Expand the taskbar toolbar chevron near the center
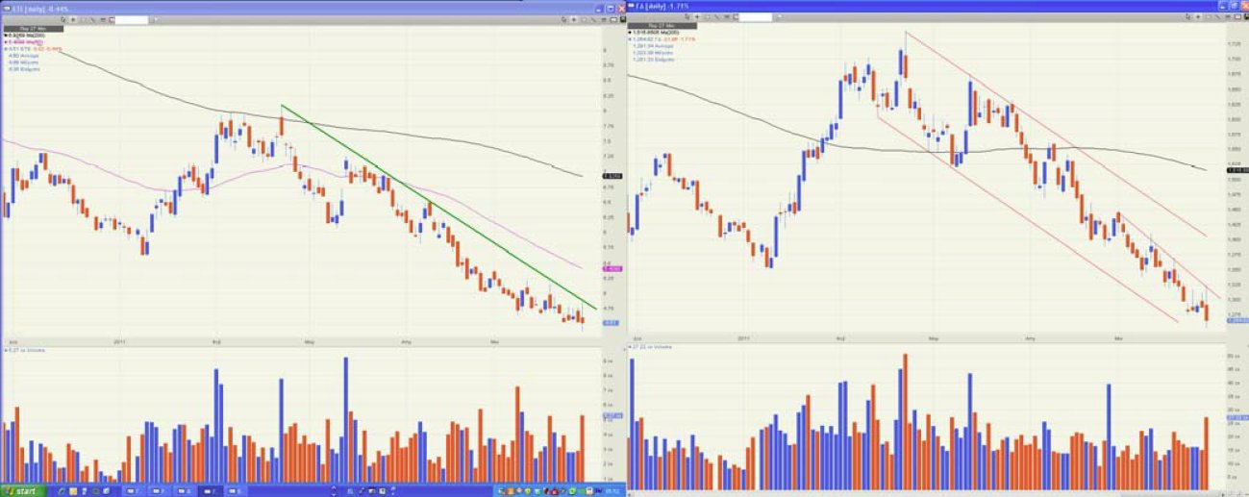Viewport: 1249px width, 497px height. 334,490
